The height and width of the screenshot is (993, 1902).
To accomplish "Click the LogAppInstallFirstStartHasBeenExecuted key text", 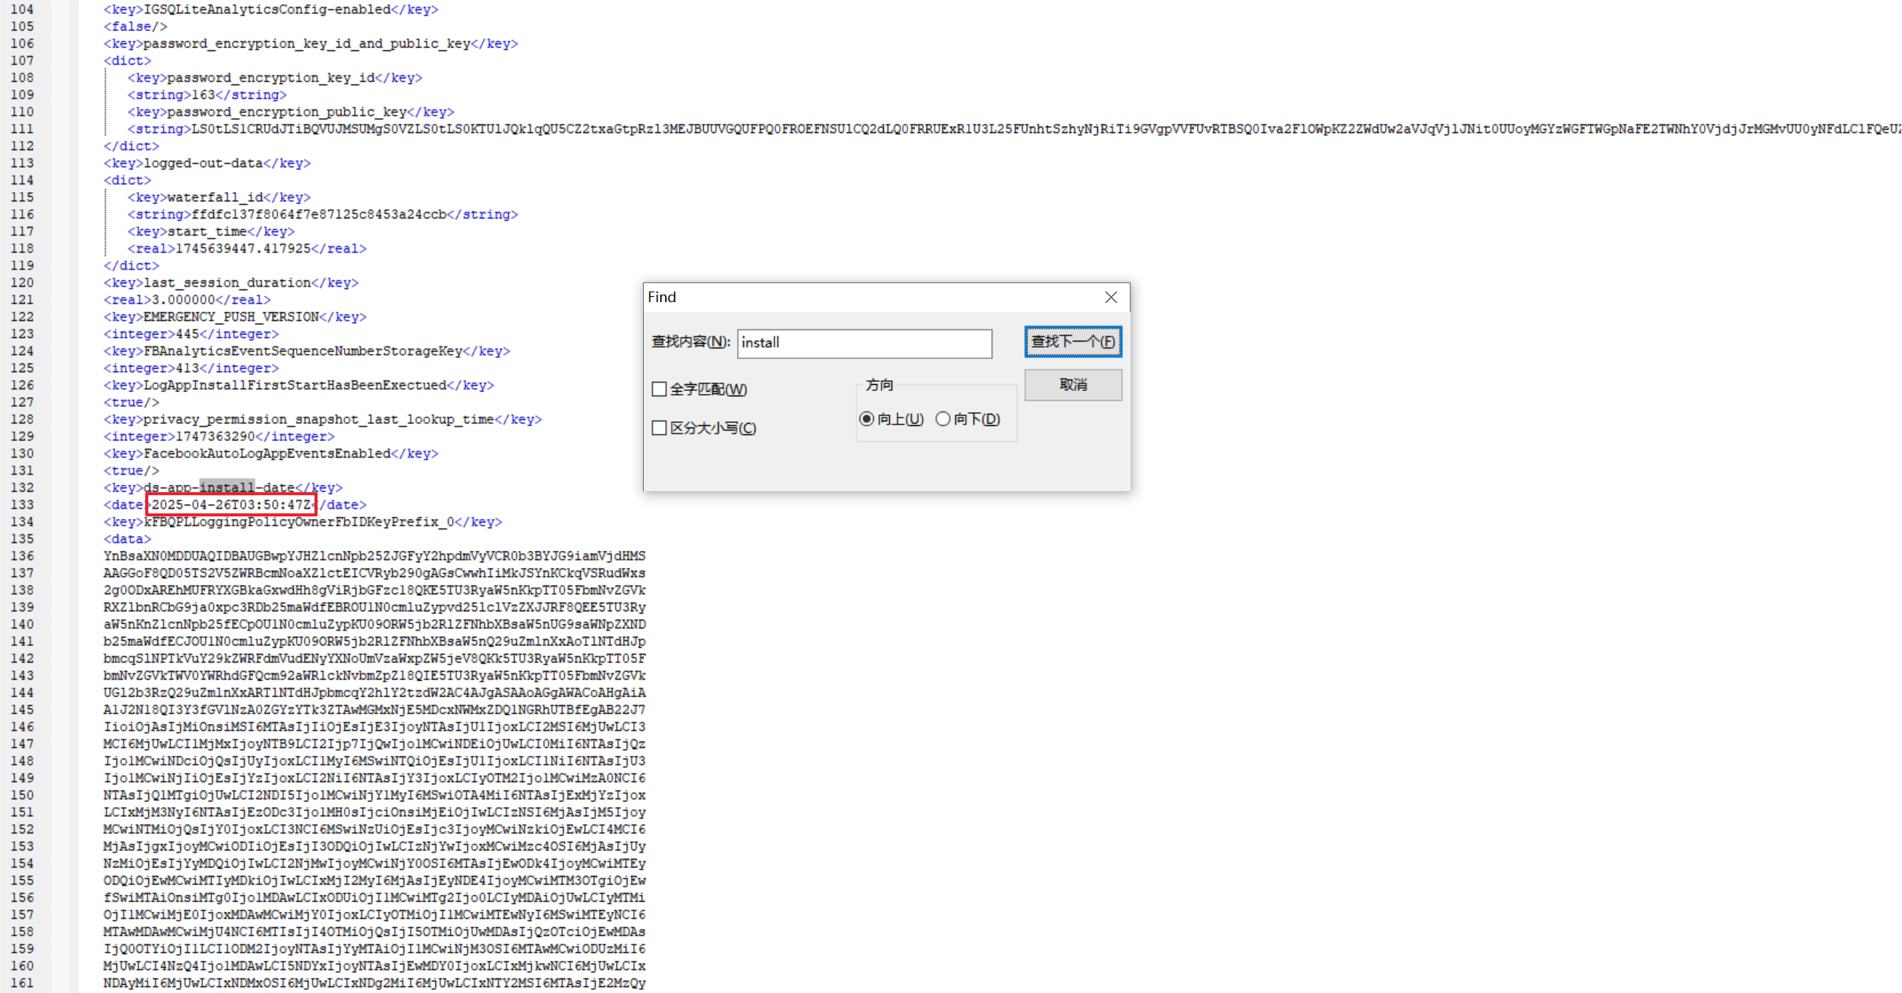I will [295, 386].
